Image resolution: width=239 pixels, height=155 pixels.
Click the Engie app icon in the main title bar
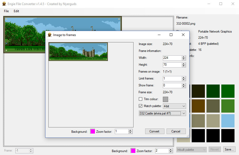point(4,4)
